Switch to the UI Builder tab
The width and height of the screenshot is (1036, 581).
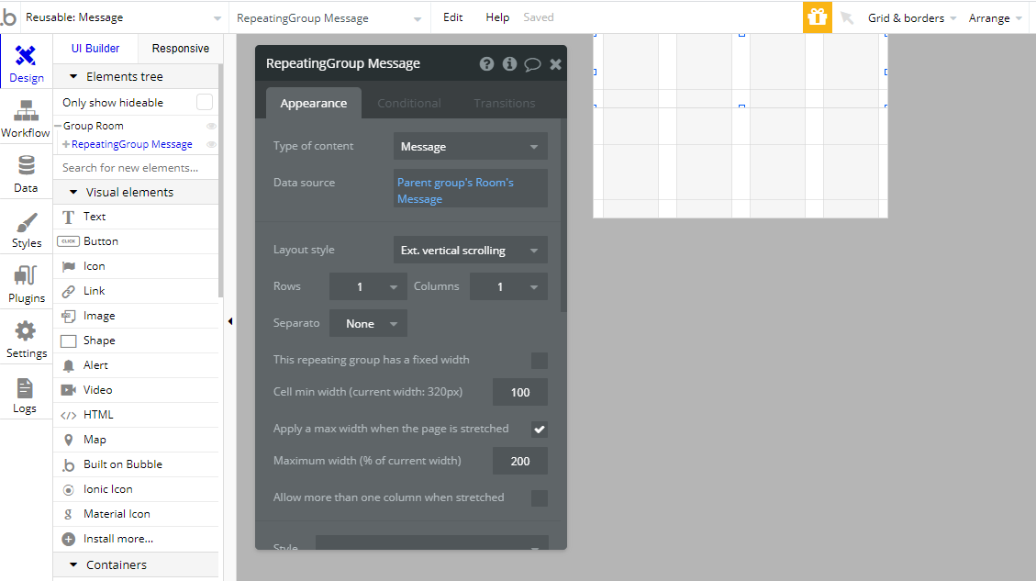(x=95, y=49)
